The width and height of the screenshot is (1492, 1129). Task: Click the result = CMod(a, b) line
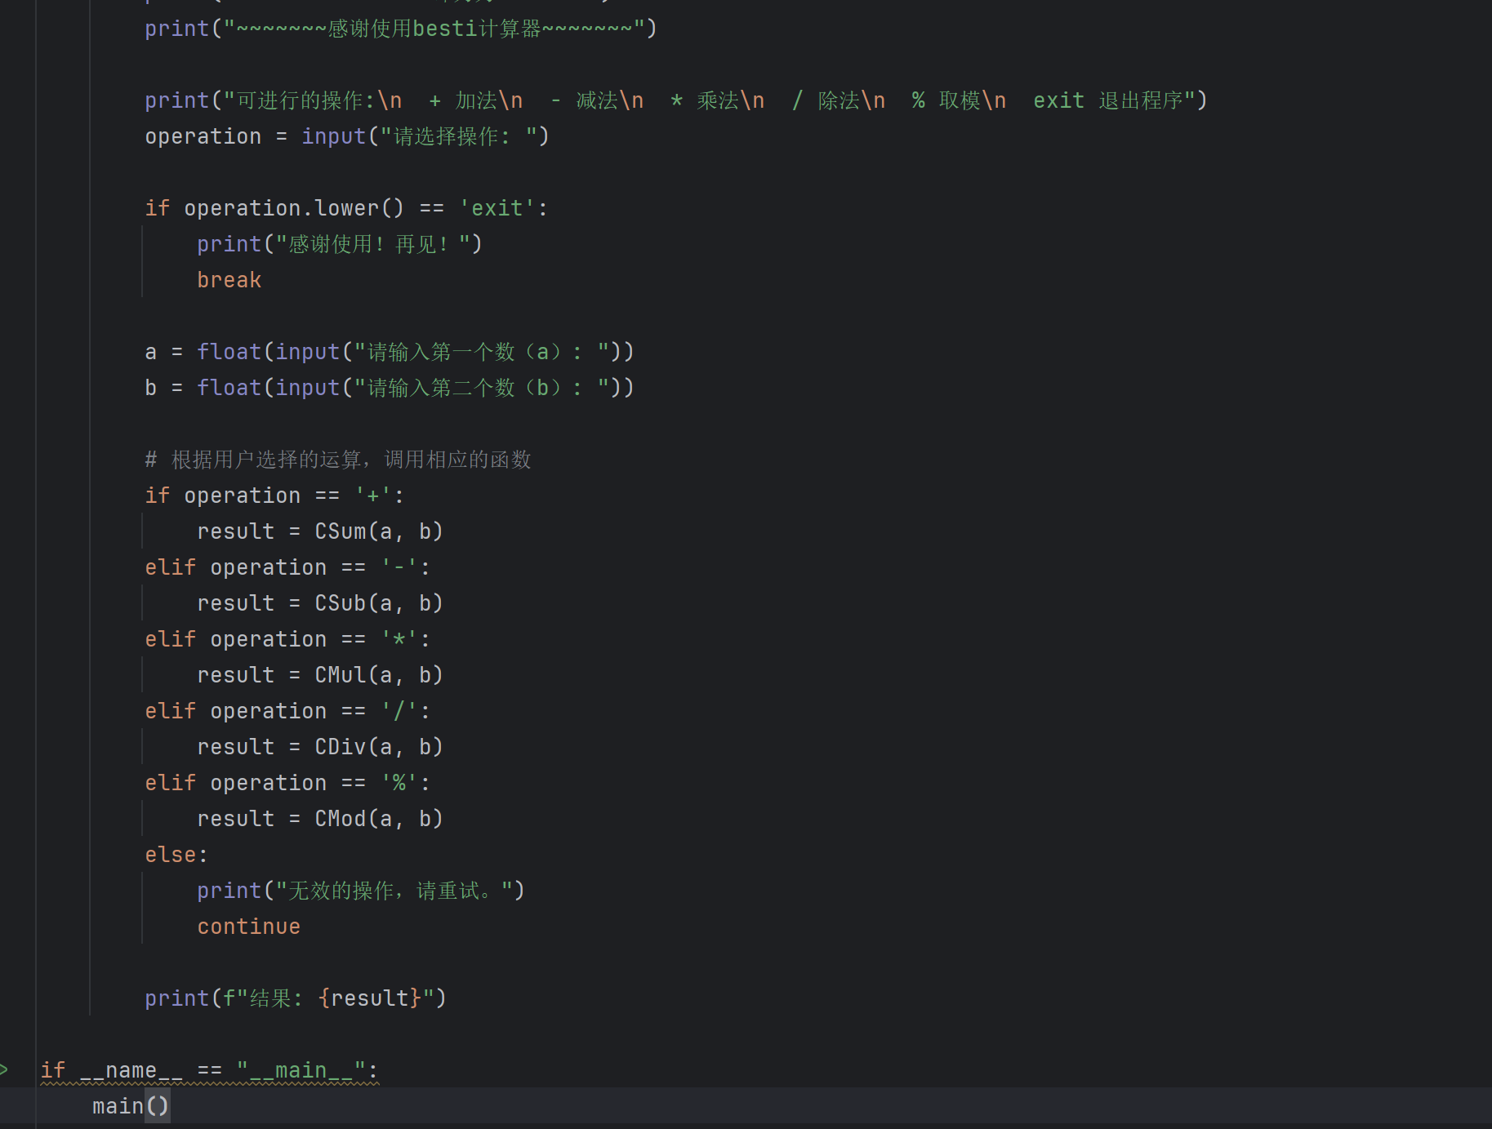pos(320,819)
